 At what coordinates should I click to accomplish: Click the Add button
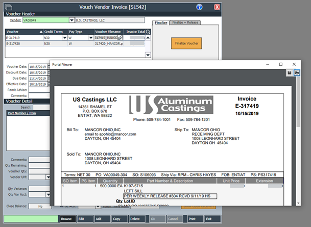[102, 219]
